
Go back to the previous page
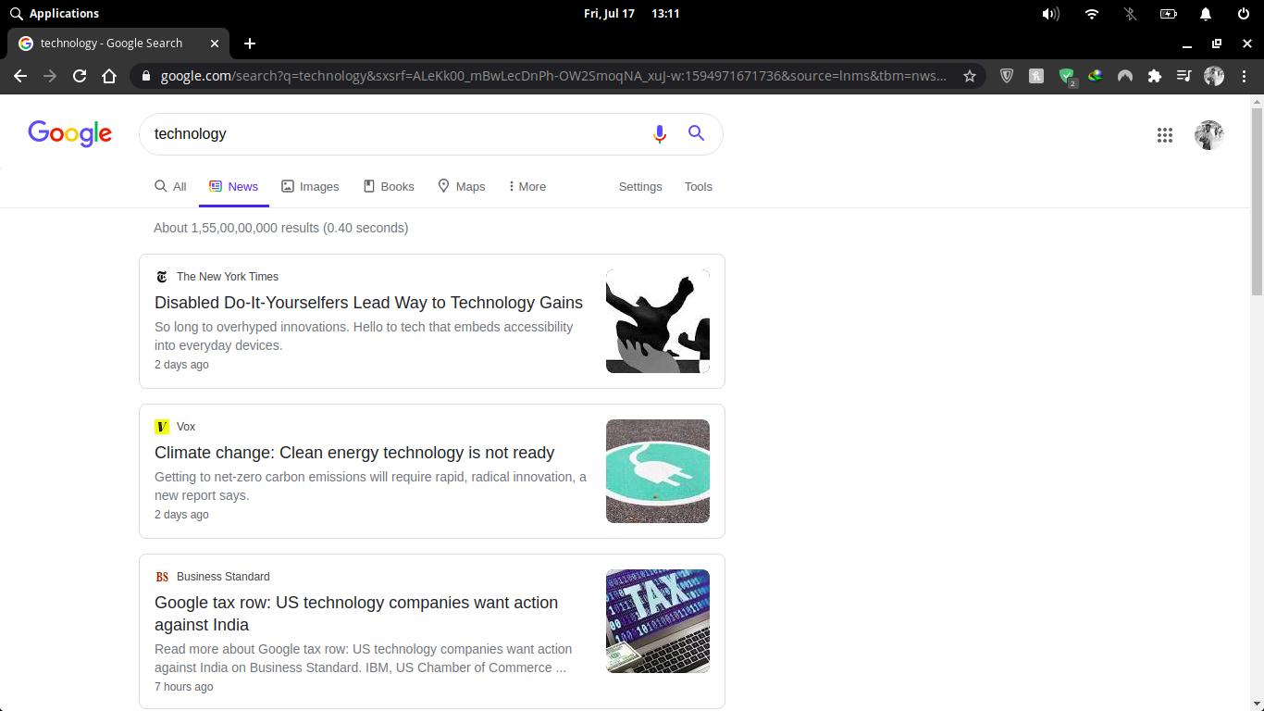click(x=20, y=76)
